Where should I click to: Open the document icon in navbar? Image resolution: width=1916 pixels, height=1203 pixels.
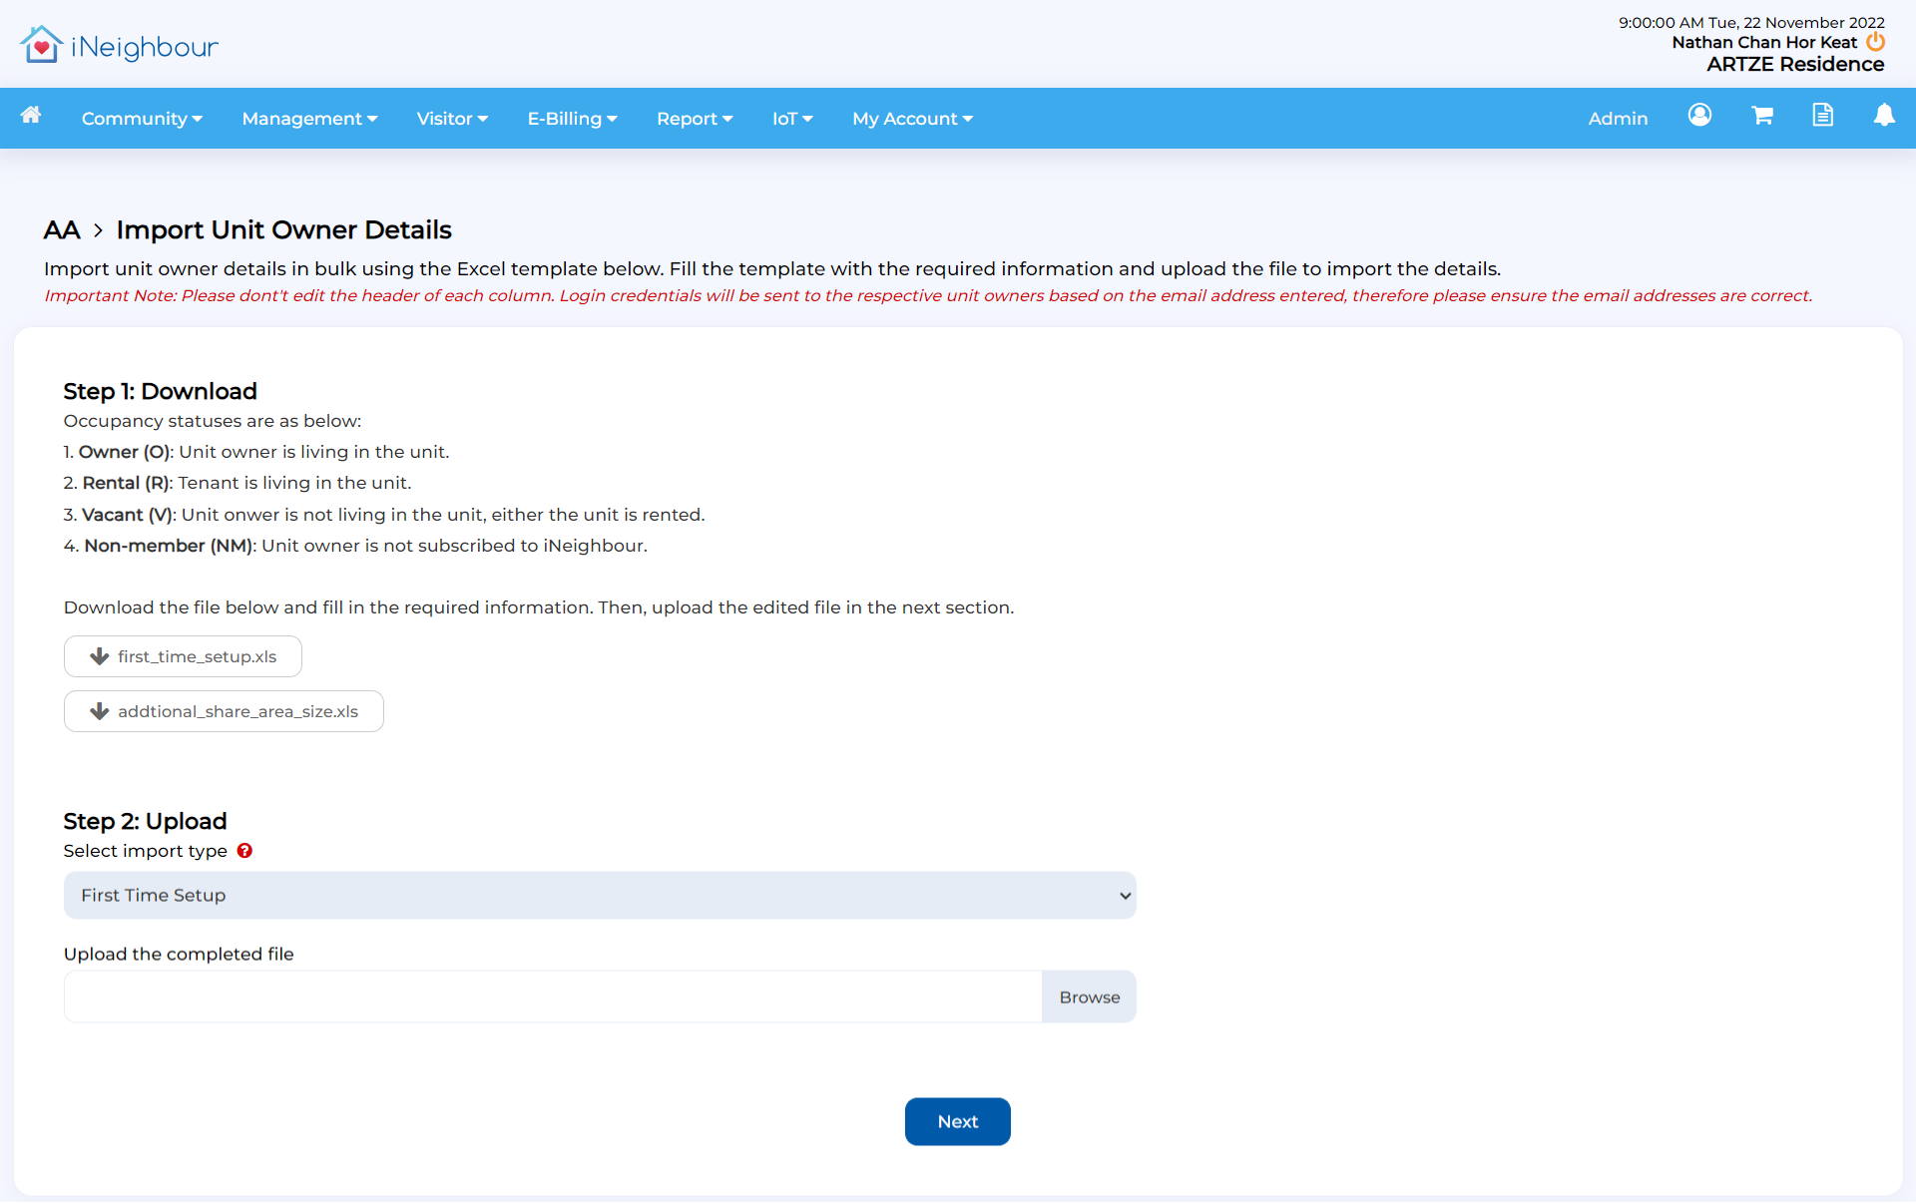(1822, 116)
